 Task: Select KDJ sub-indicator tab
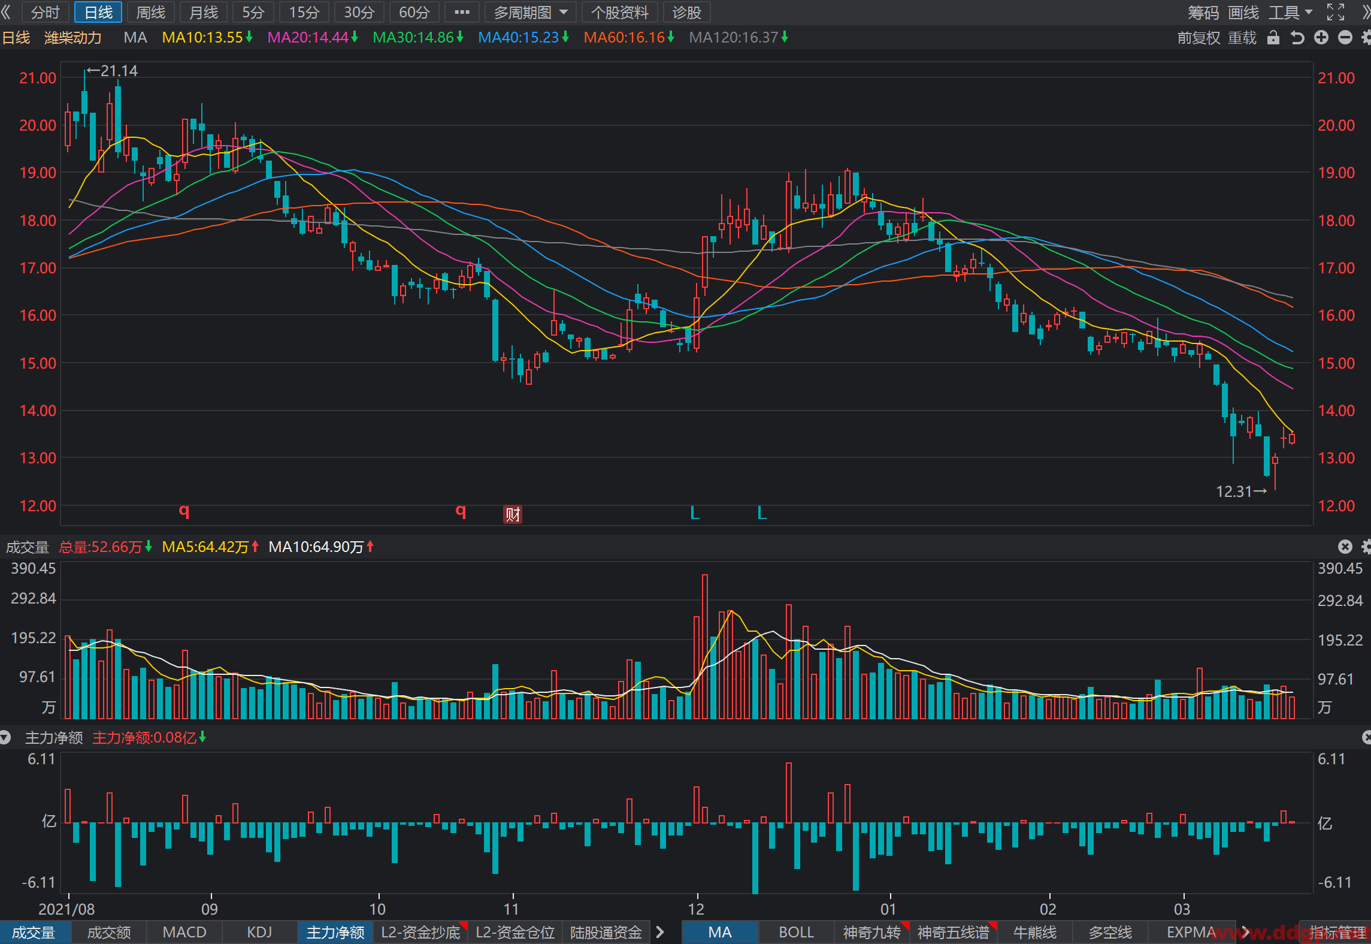click(259, 933)
